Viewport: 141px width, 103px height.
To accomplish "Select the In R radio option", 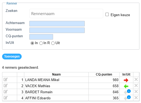I will (41, 43).
